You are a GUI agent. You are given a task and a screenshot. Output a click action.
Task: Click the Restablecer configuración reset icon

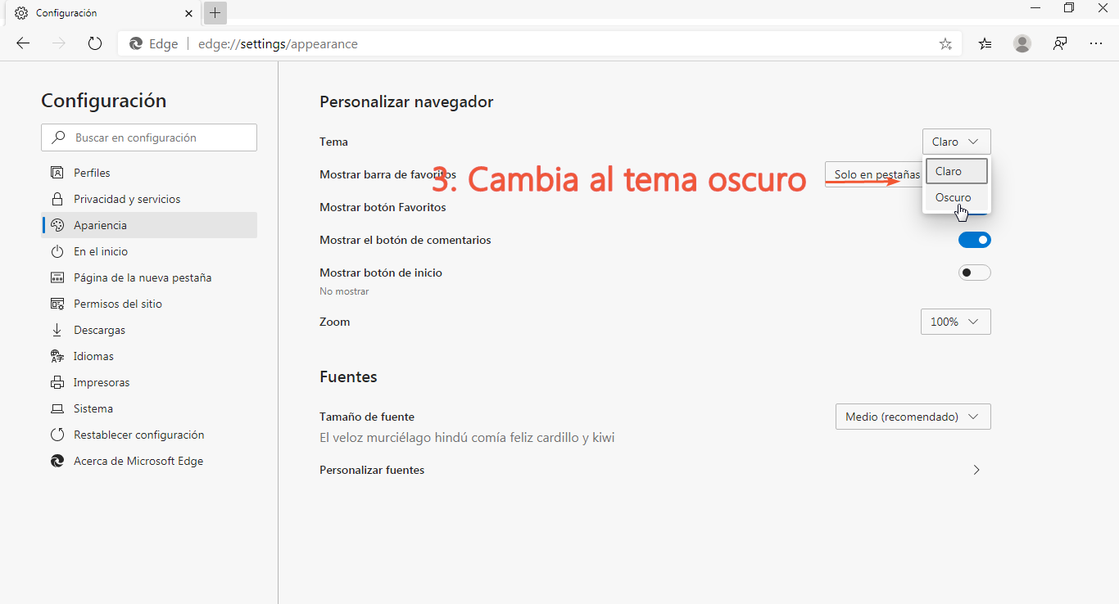click(x=57, y=435)
